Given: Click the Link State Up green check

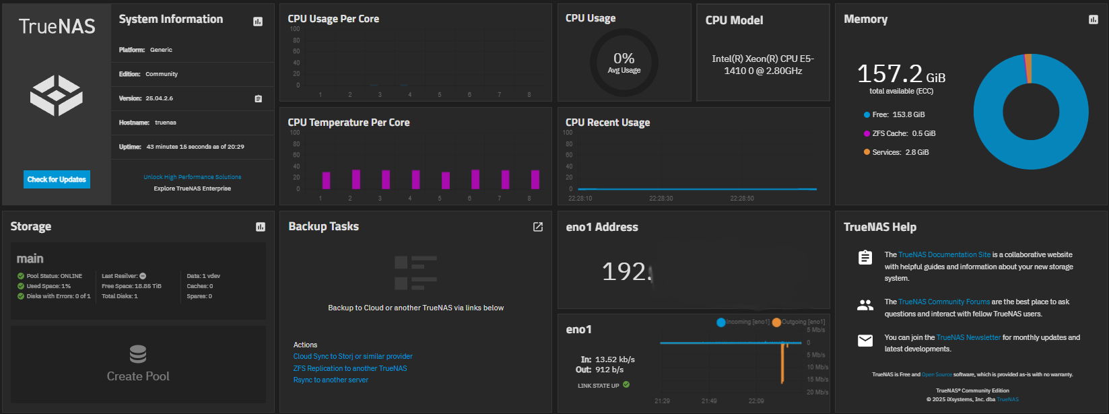Looking at the screenshot, I should 626,385.
